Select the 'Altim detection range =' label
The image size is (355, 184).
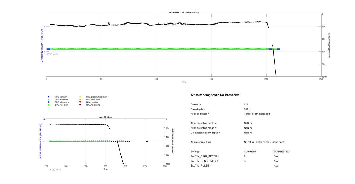[x=204, y=128]
